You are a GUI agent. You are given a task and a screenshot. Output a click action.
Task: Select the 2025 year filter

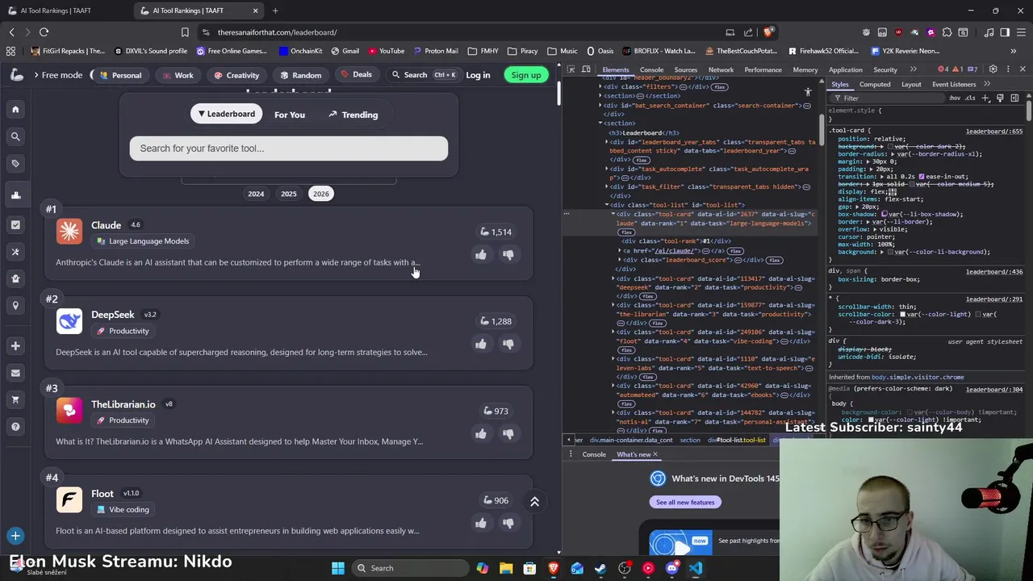[x=288, y=194]
